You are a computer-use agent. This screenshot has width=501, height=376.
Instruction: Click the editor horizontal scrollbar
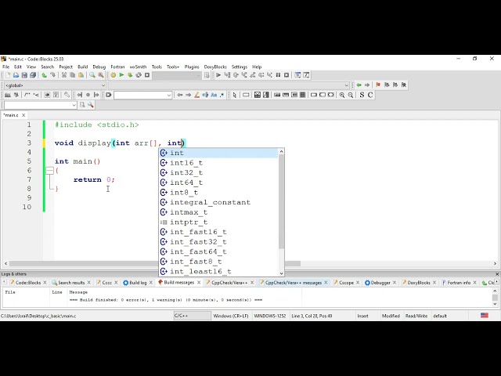[155, 264]
